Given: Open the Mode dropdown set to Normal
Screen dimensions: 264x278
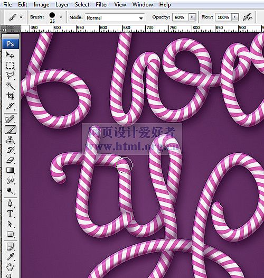Looking at the screenshot, I should (x=115, y=17).
